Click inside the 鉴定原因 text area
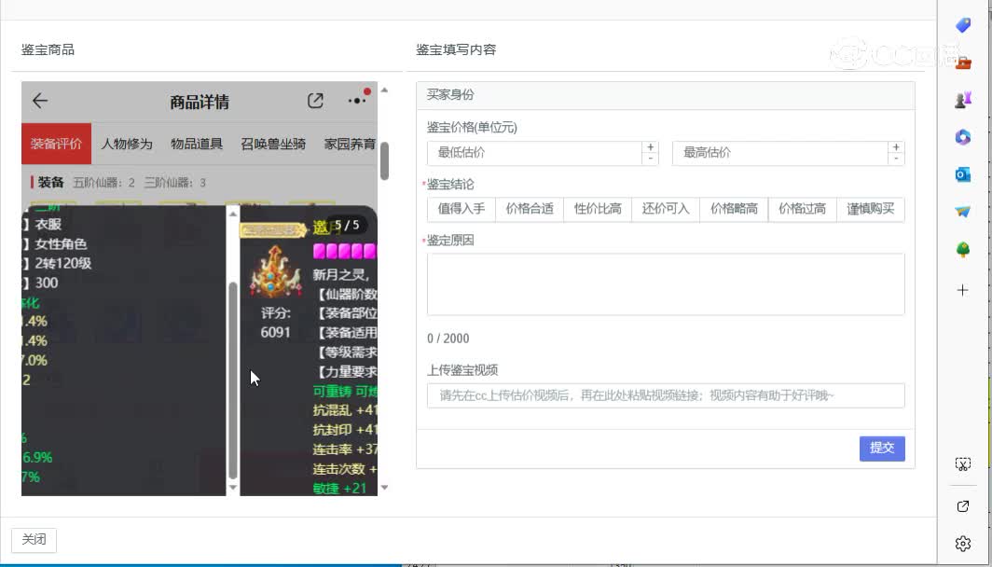This screenshot has width=992, height=567. pyautogui.click(x=665, y=282)
